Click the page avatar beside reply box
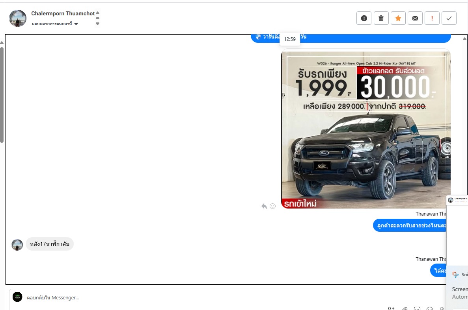468x310 pixels. pos(17,297)
